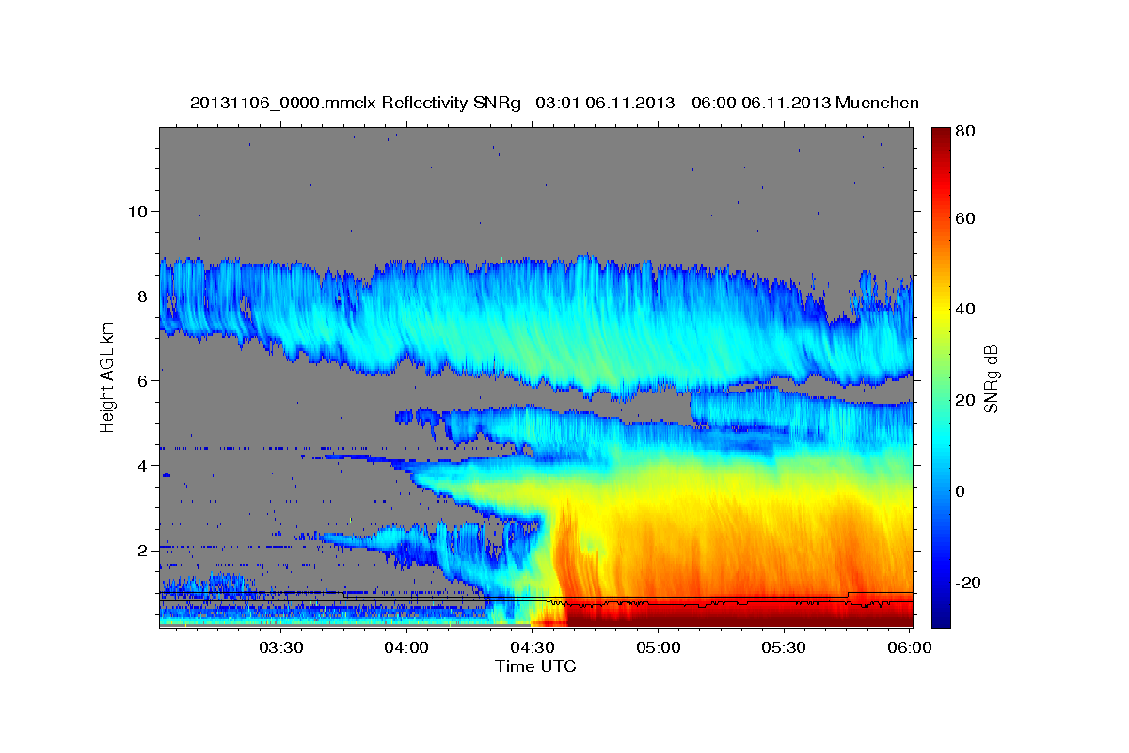Click the 'Height AGL km' axis label
Viewport: 1129px width, 753px height.
108,376
